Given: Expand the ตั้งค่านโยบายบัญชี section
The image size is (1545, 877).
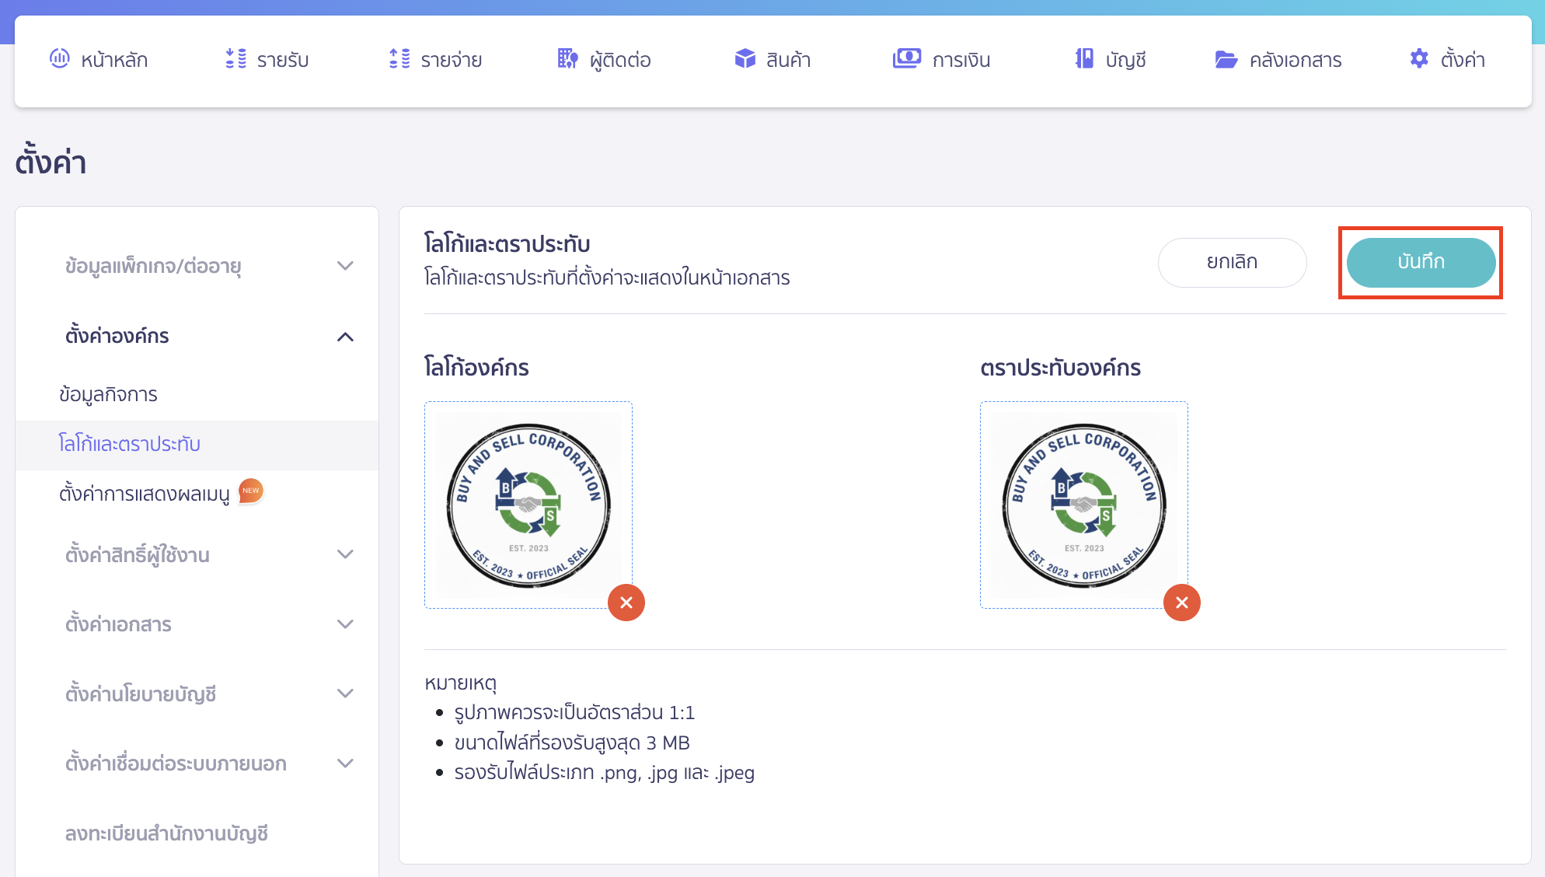Looking at the screenshot, I should pos(345,693).
